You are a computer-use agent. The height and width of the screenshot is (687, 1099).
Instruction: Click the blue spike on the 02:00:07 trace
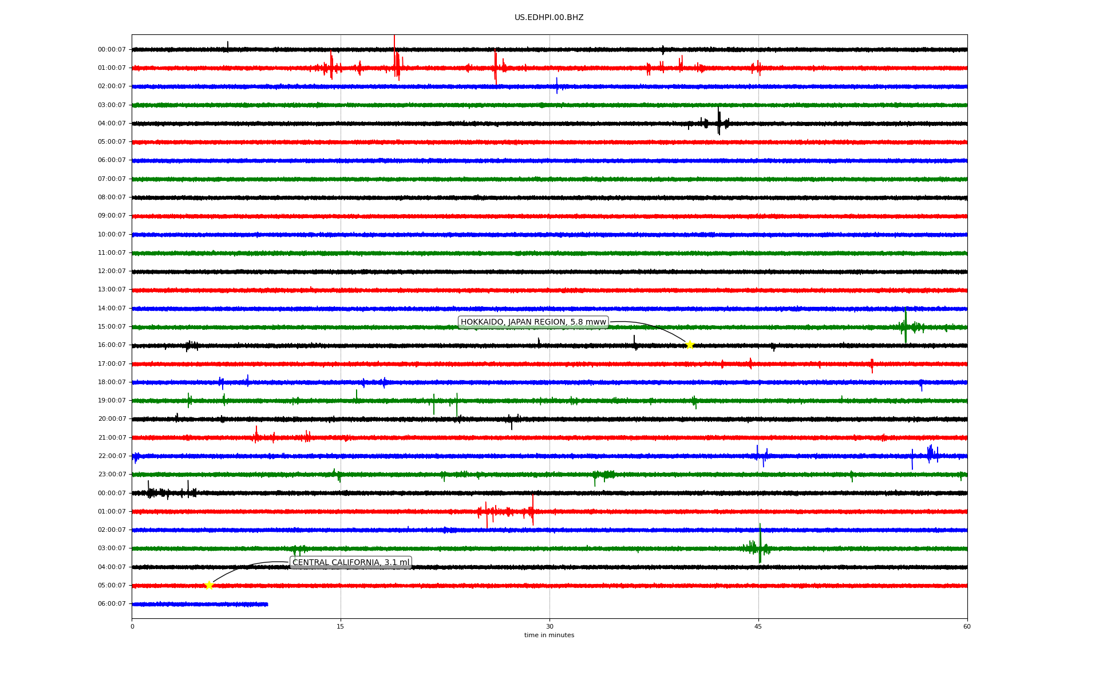pyautogui.click(x=557, y=85)
